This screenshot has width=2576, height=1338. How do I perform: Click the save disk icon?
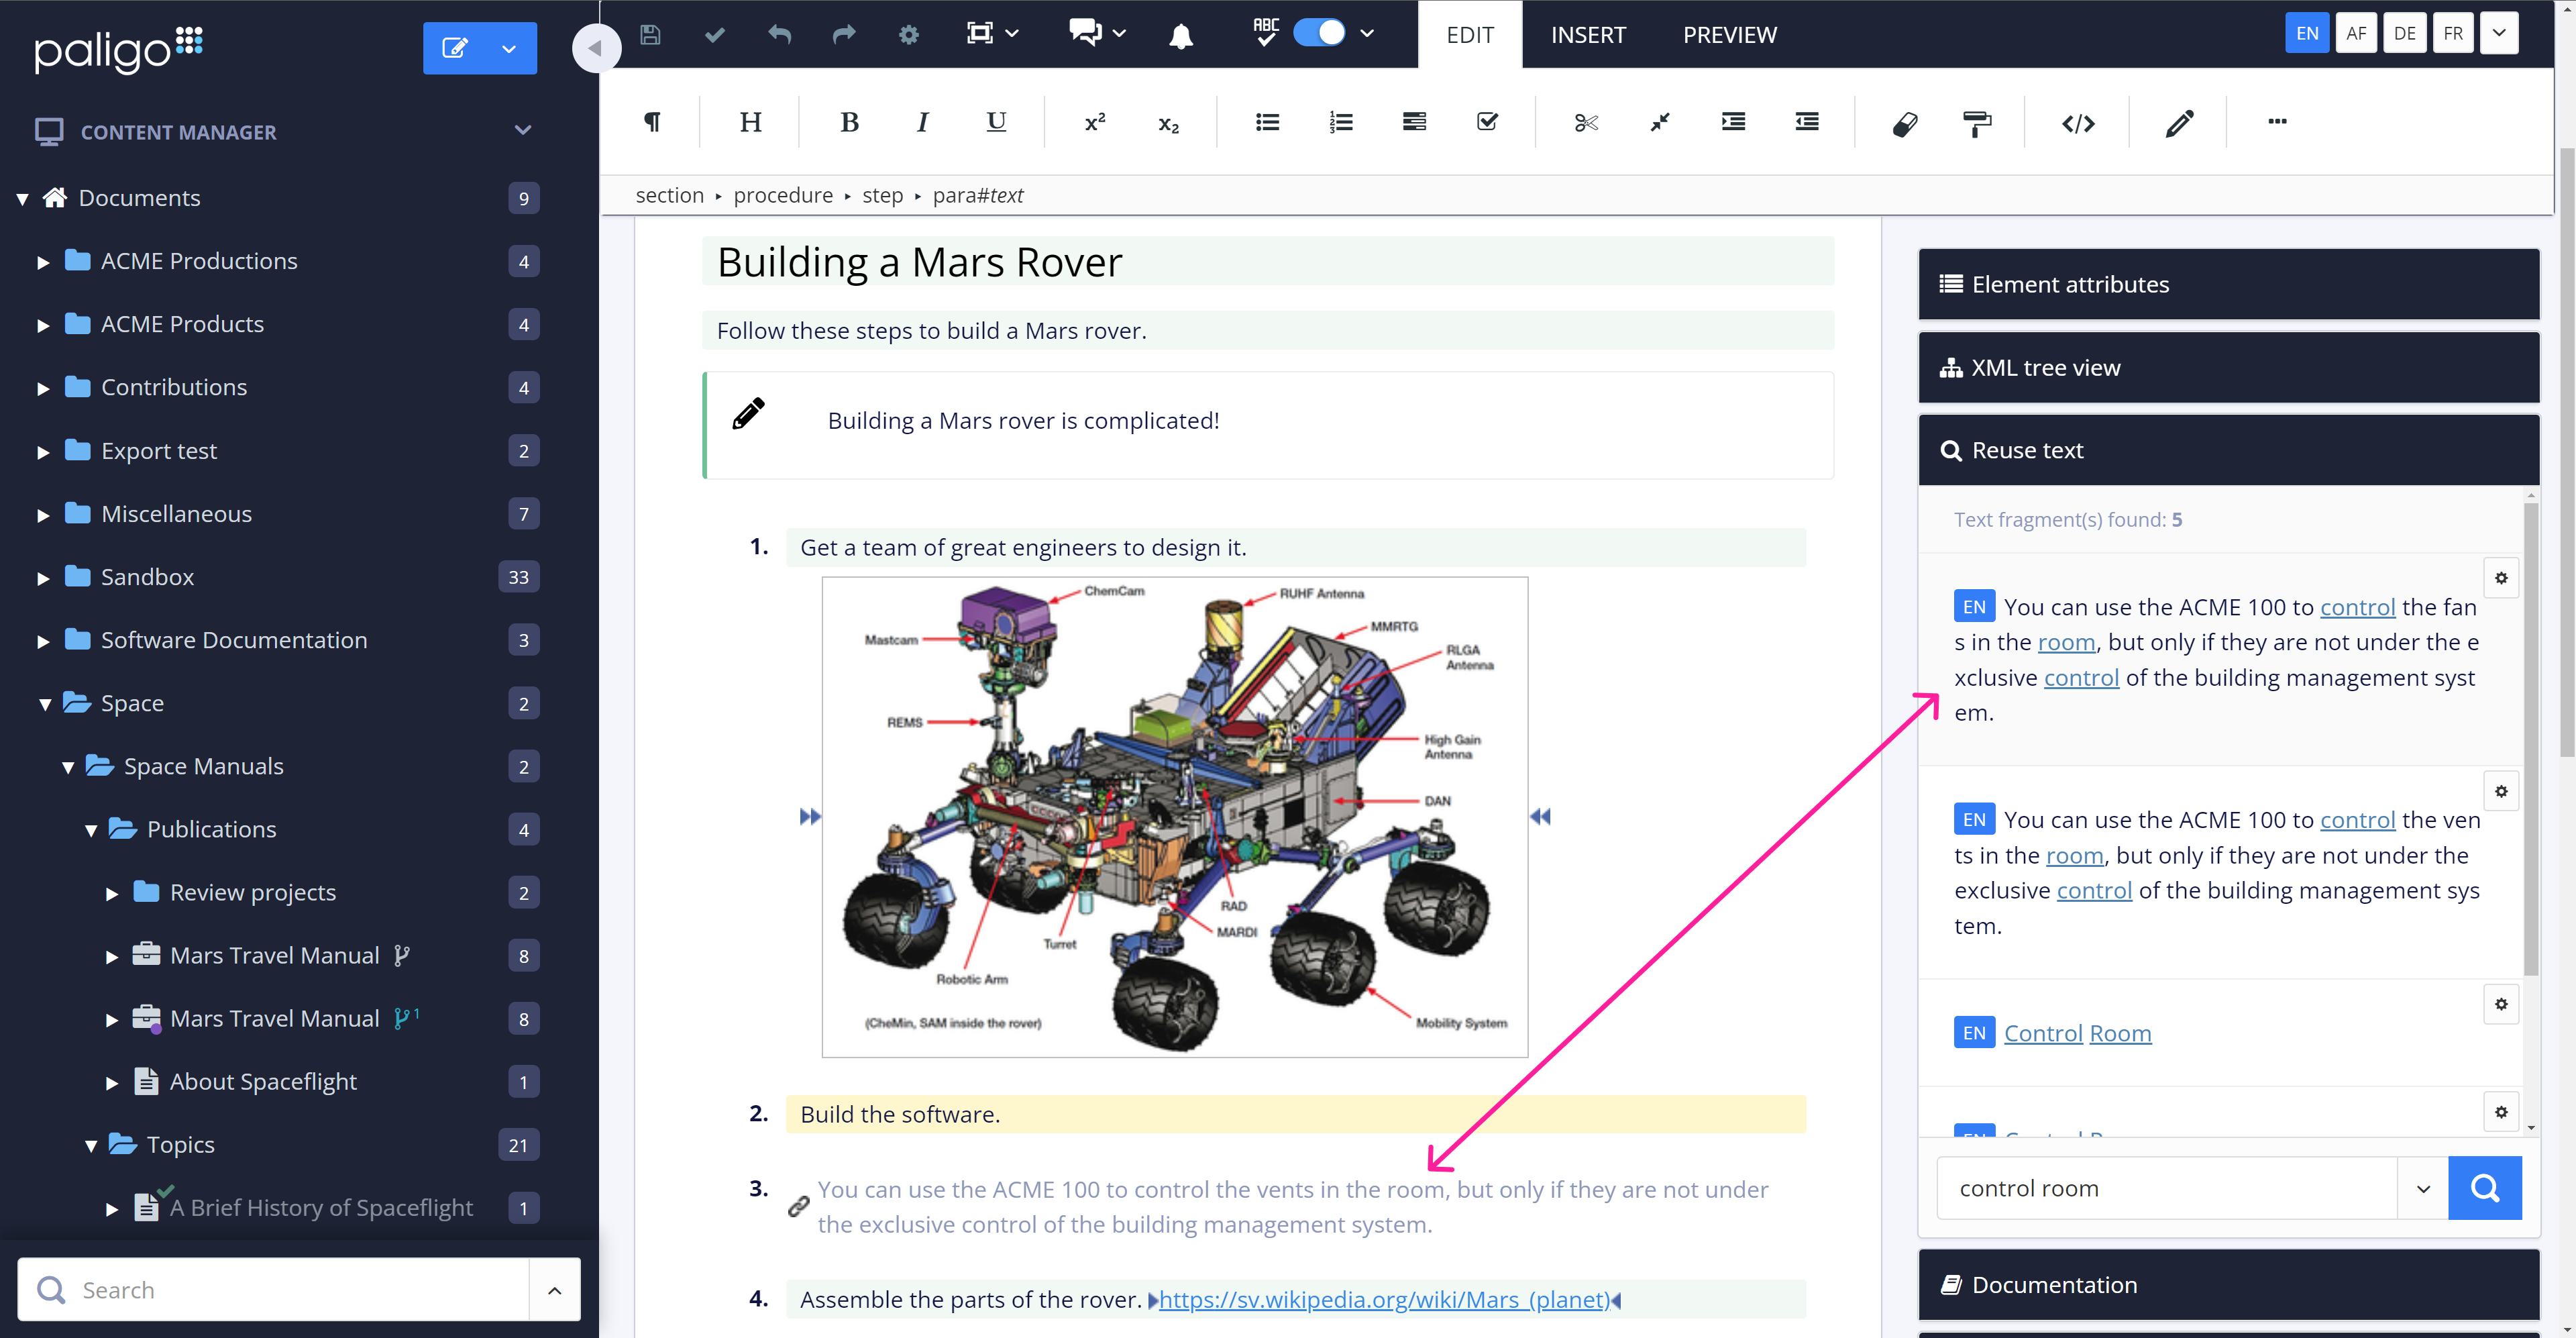650,35
